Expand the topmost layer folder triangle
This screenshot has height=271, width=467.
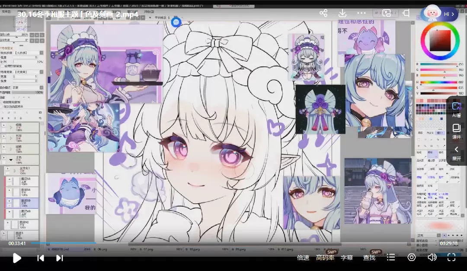point(11,127)
